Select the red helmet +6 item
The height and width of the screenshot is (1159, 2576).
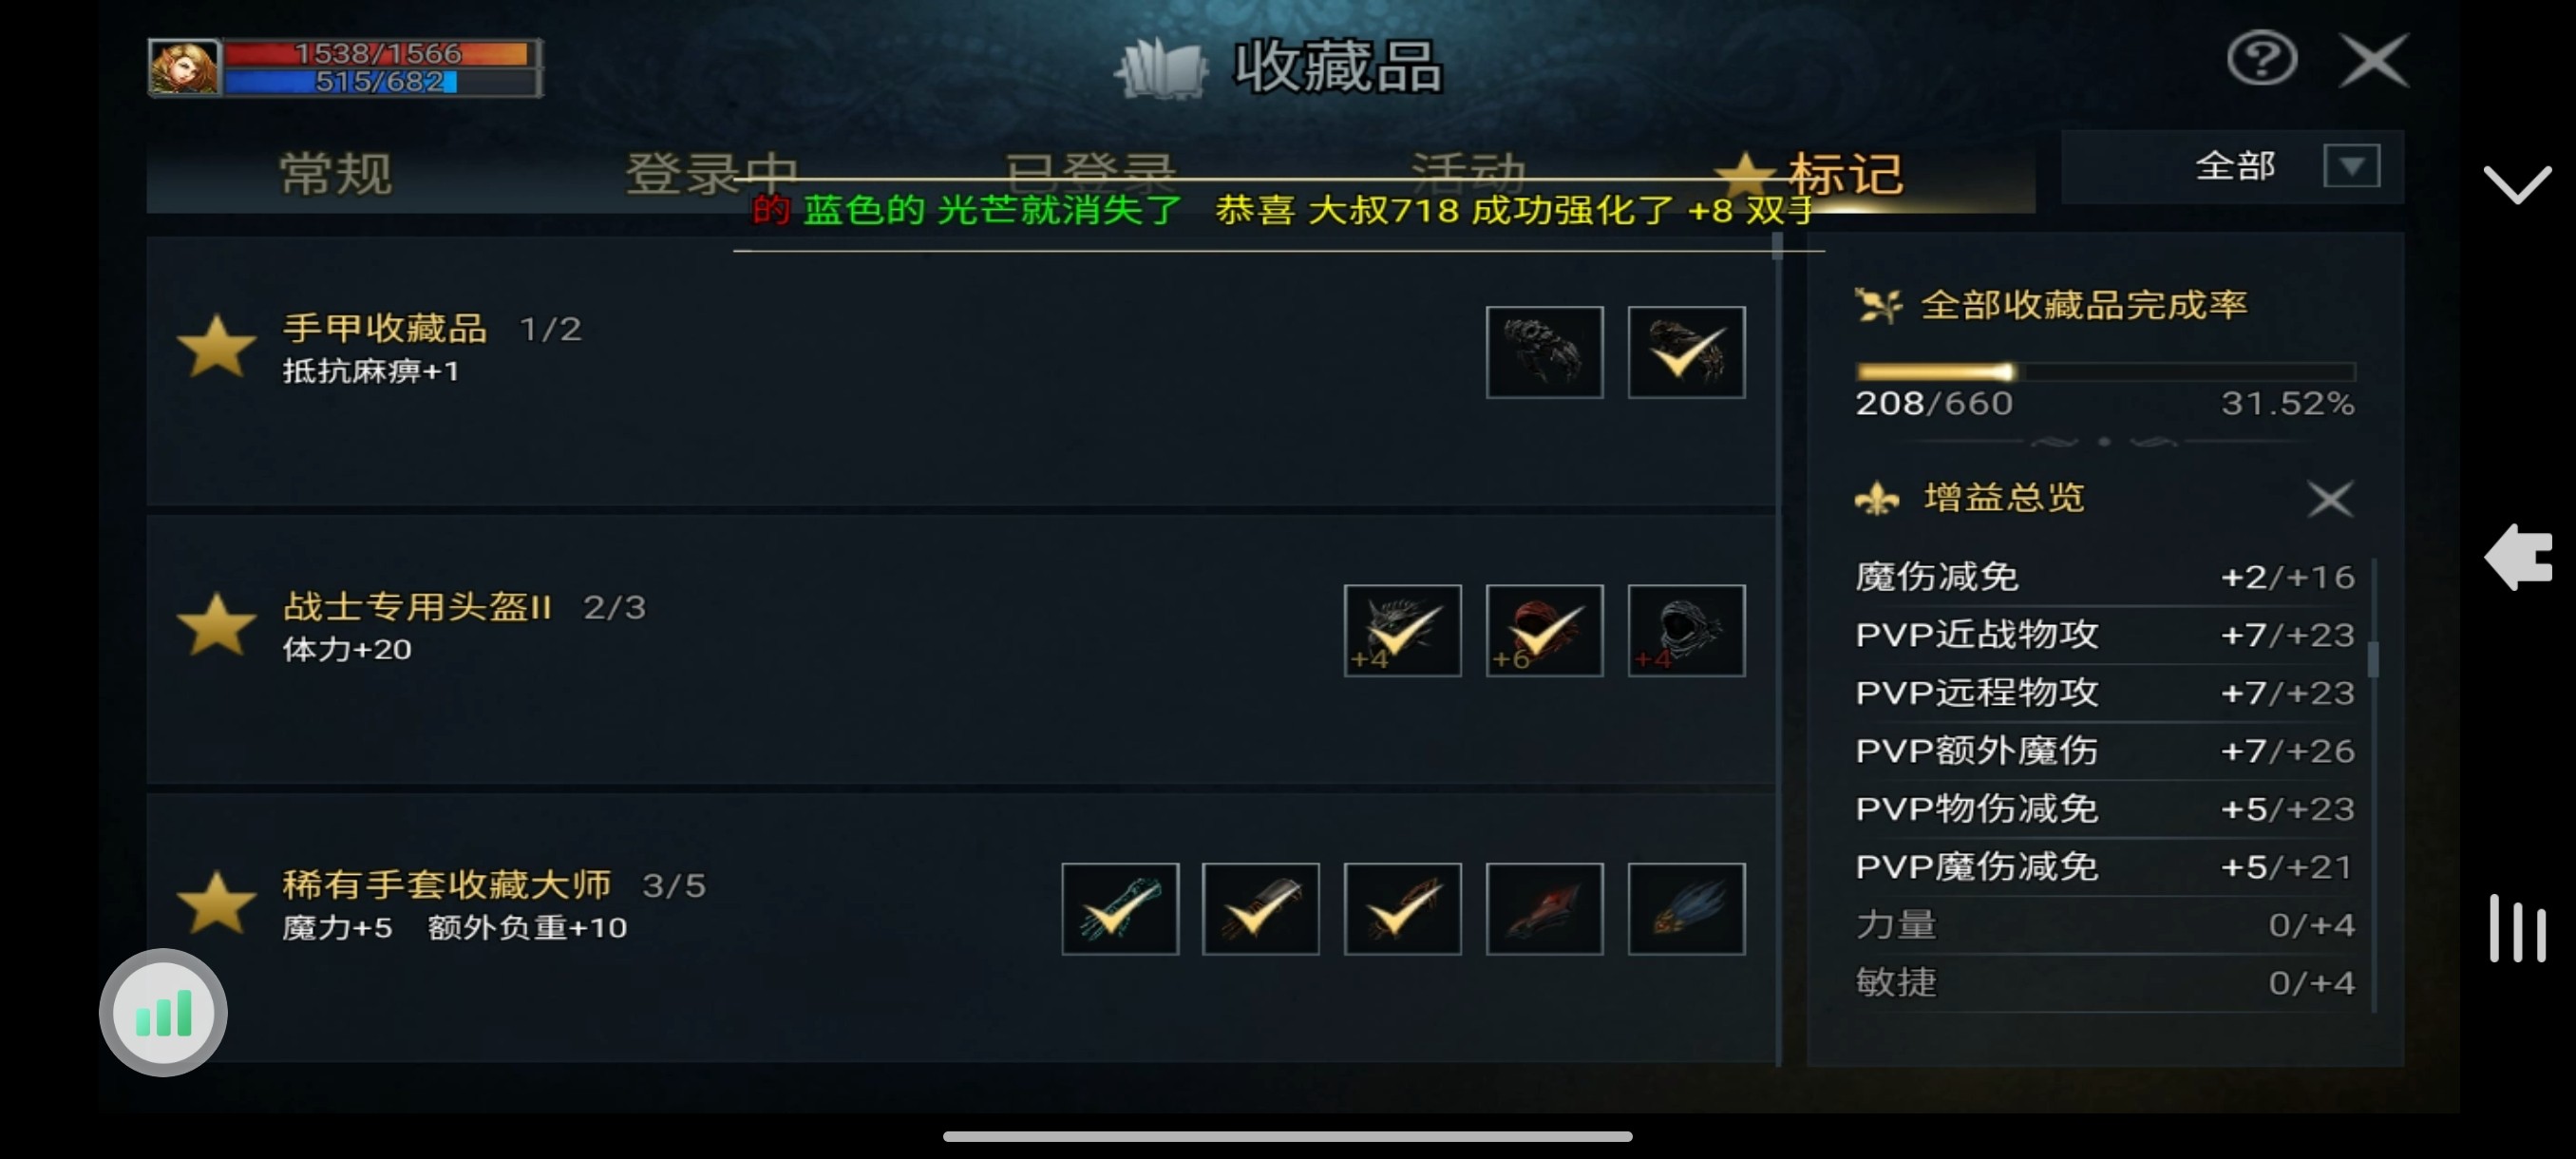point(1544,630)
